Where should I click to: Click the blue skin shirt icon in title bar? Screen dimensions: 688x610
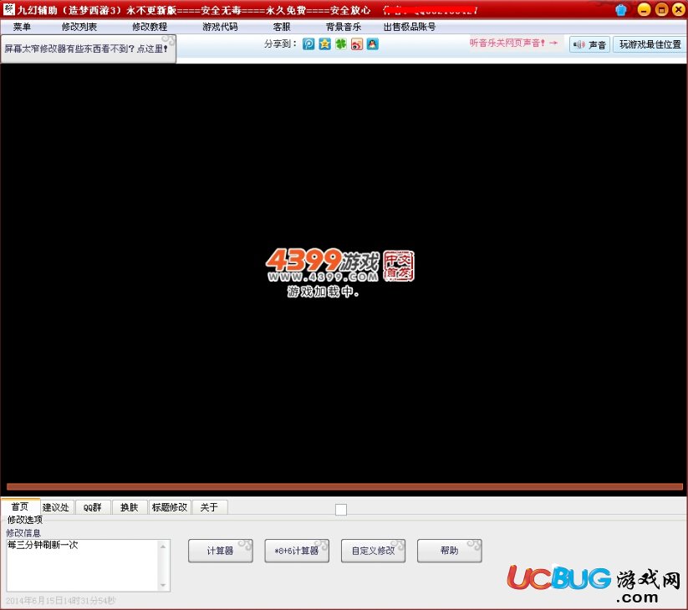[x=621, y=10]
